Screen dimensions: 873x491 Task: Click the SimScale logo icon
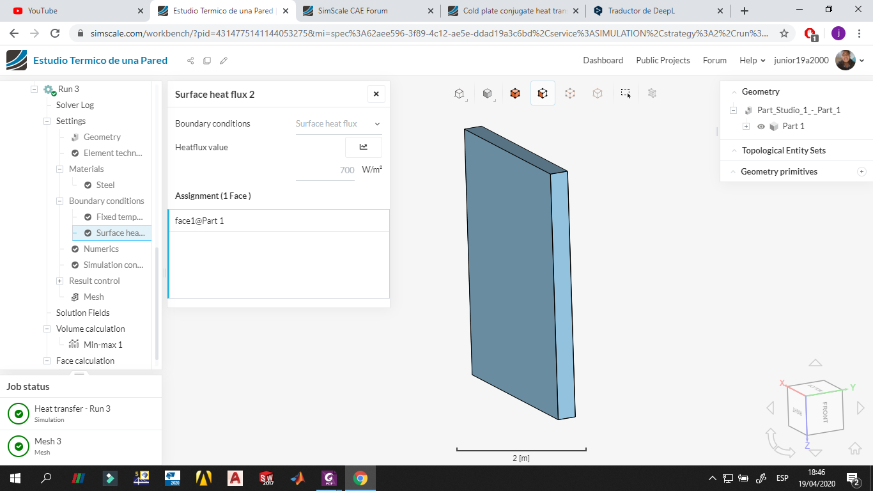(17, 61)
